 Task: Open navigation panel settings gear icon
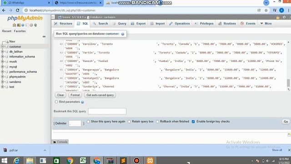(31, 25)
